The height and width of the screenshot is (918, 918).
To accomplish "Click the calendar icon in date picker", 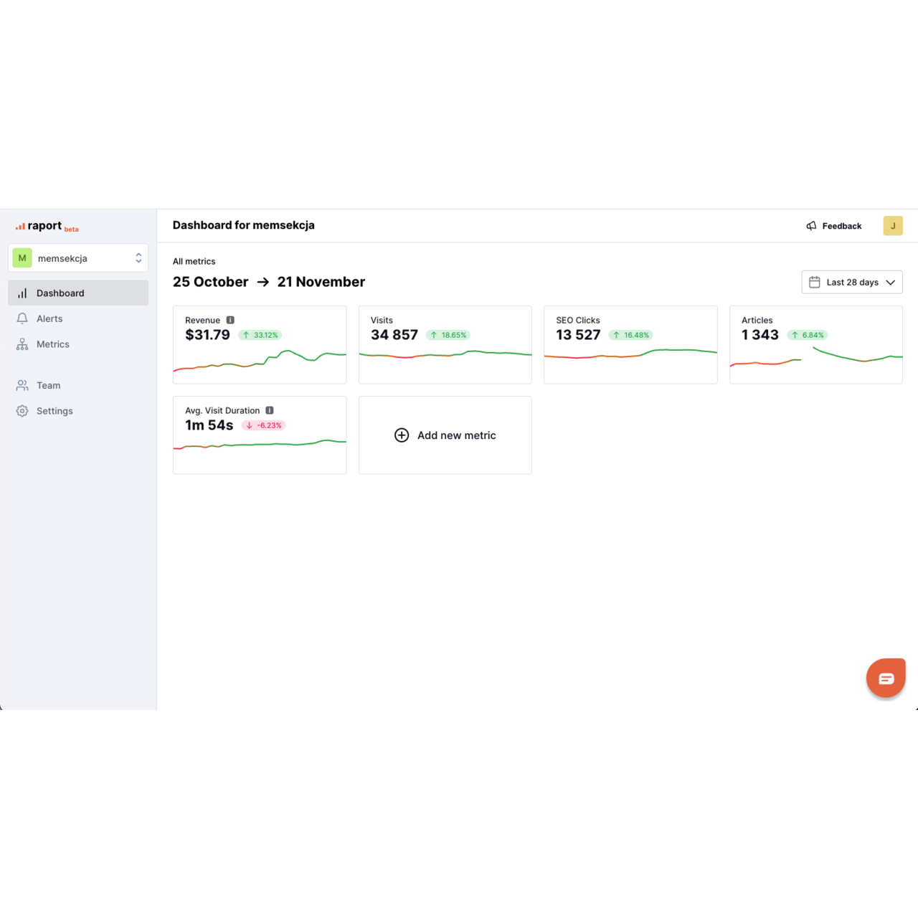I will coord(815,282).
